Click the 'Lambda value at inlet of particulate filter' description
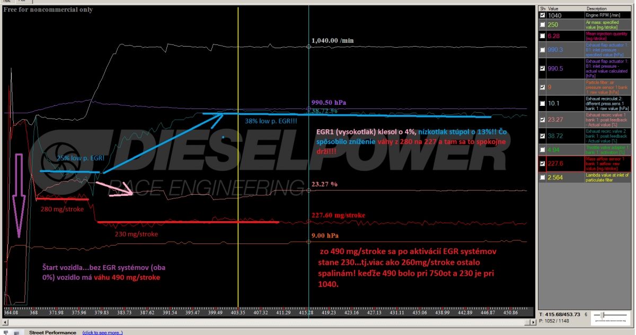 coord(608,177)
